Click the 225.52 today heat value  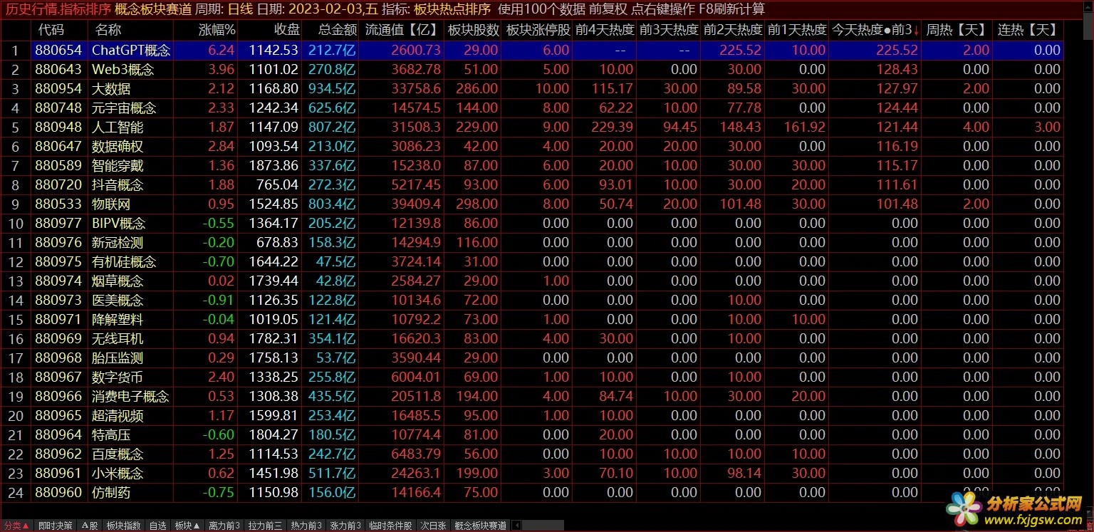[897, 50]
